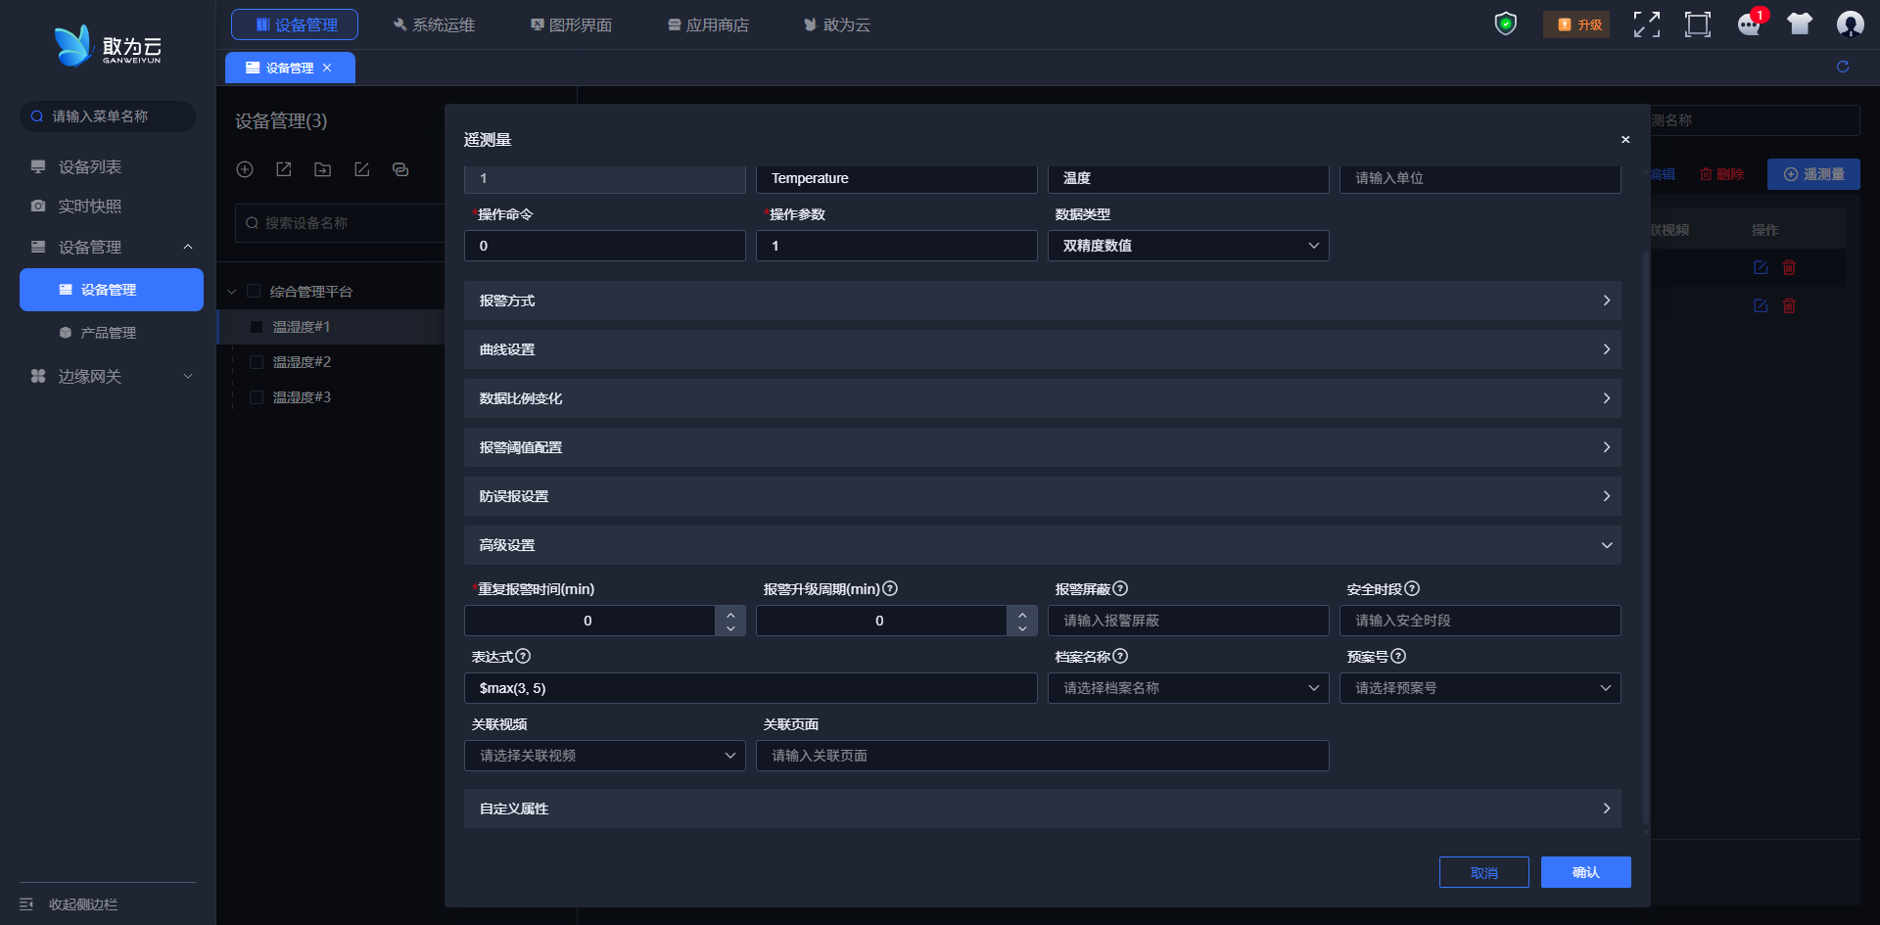Click the red 删除 button in background
The image size is (1880, 925).
pos(1721,174)
